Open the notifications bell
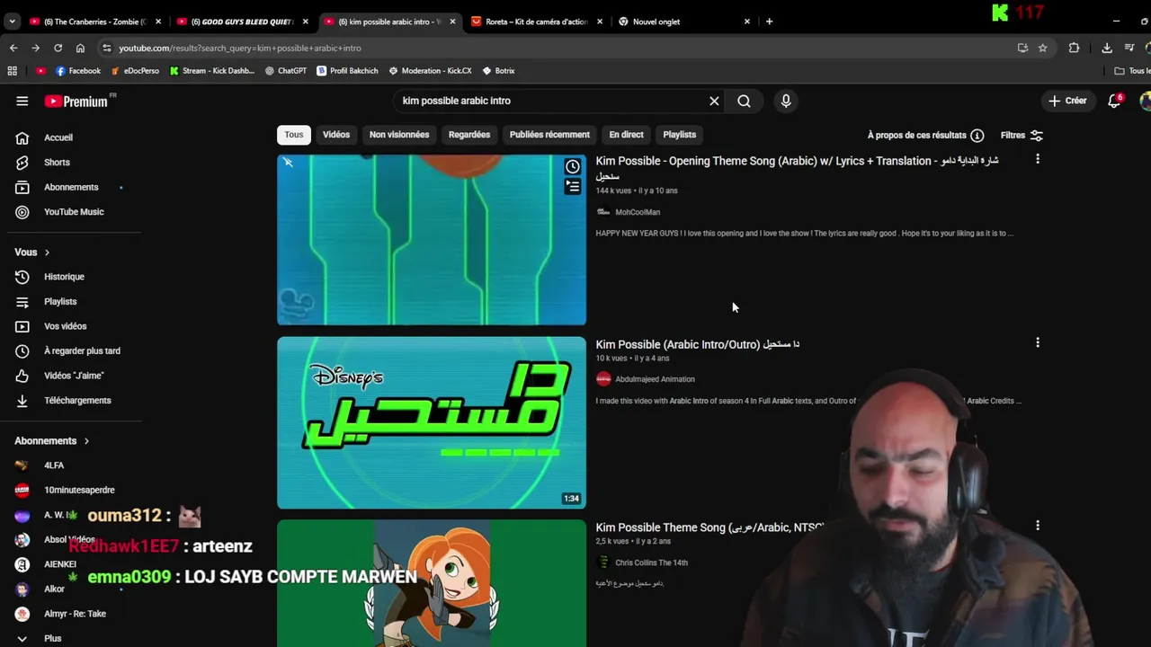The width and height of the screenshot is (1151, 647). (x=1115, y=101)
